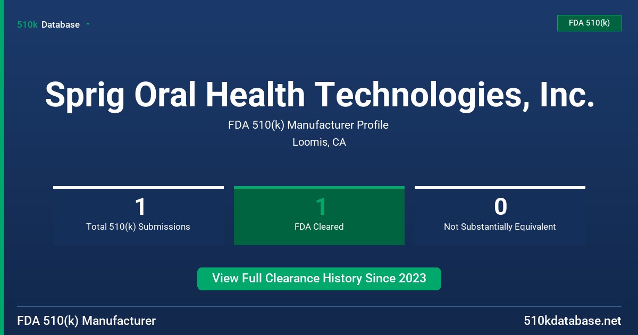This screenshot has height=335, width=638.
Task: Click the 510kdatabase.net footer link
Action: pyautogui.click(x=572, y=321)
